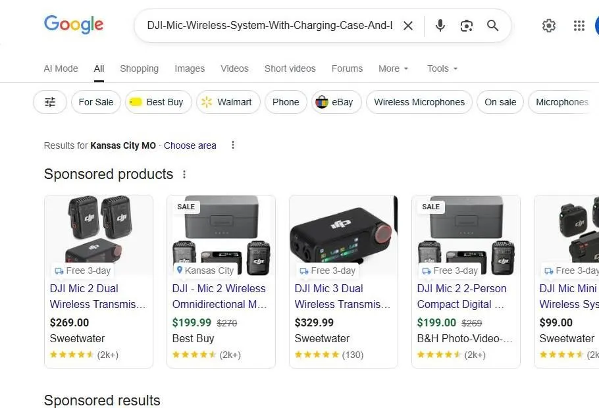
Task: Open the More dropdown in the results menu
Action: pyautogui.click(x=393, y=68)
